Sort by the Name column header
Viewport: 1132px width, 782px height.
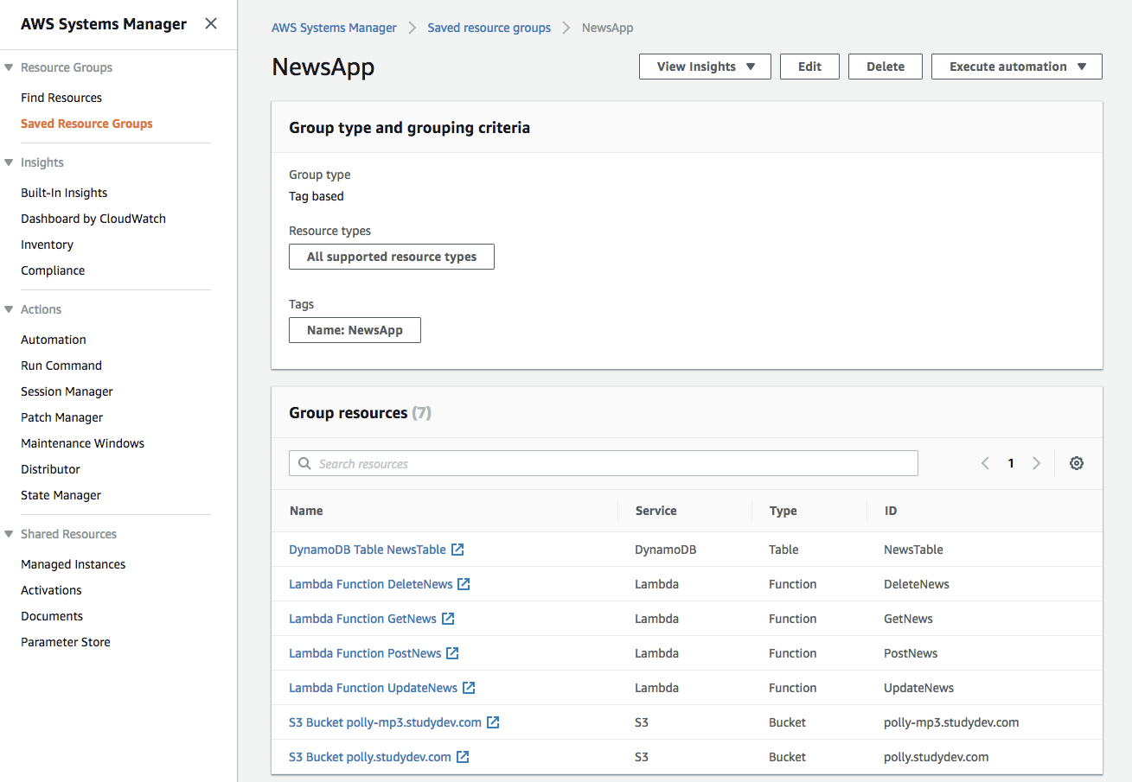click(306, 511)
